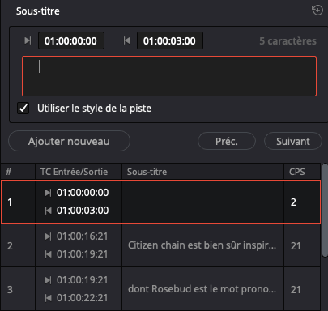
Task: Select subtitle row dont Rosebud est le mot
Action: click(x=160, y=289)
